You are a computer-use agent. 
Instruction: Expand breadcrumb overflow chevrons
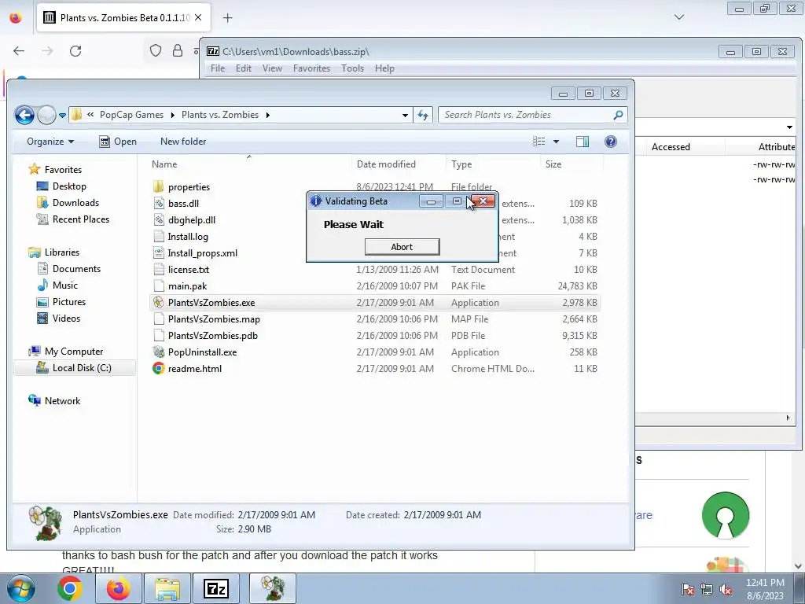pyautogui.click(x=90, y=115)
